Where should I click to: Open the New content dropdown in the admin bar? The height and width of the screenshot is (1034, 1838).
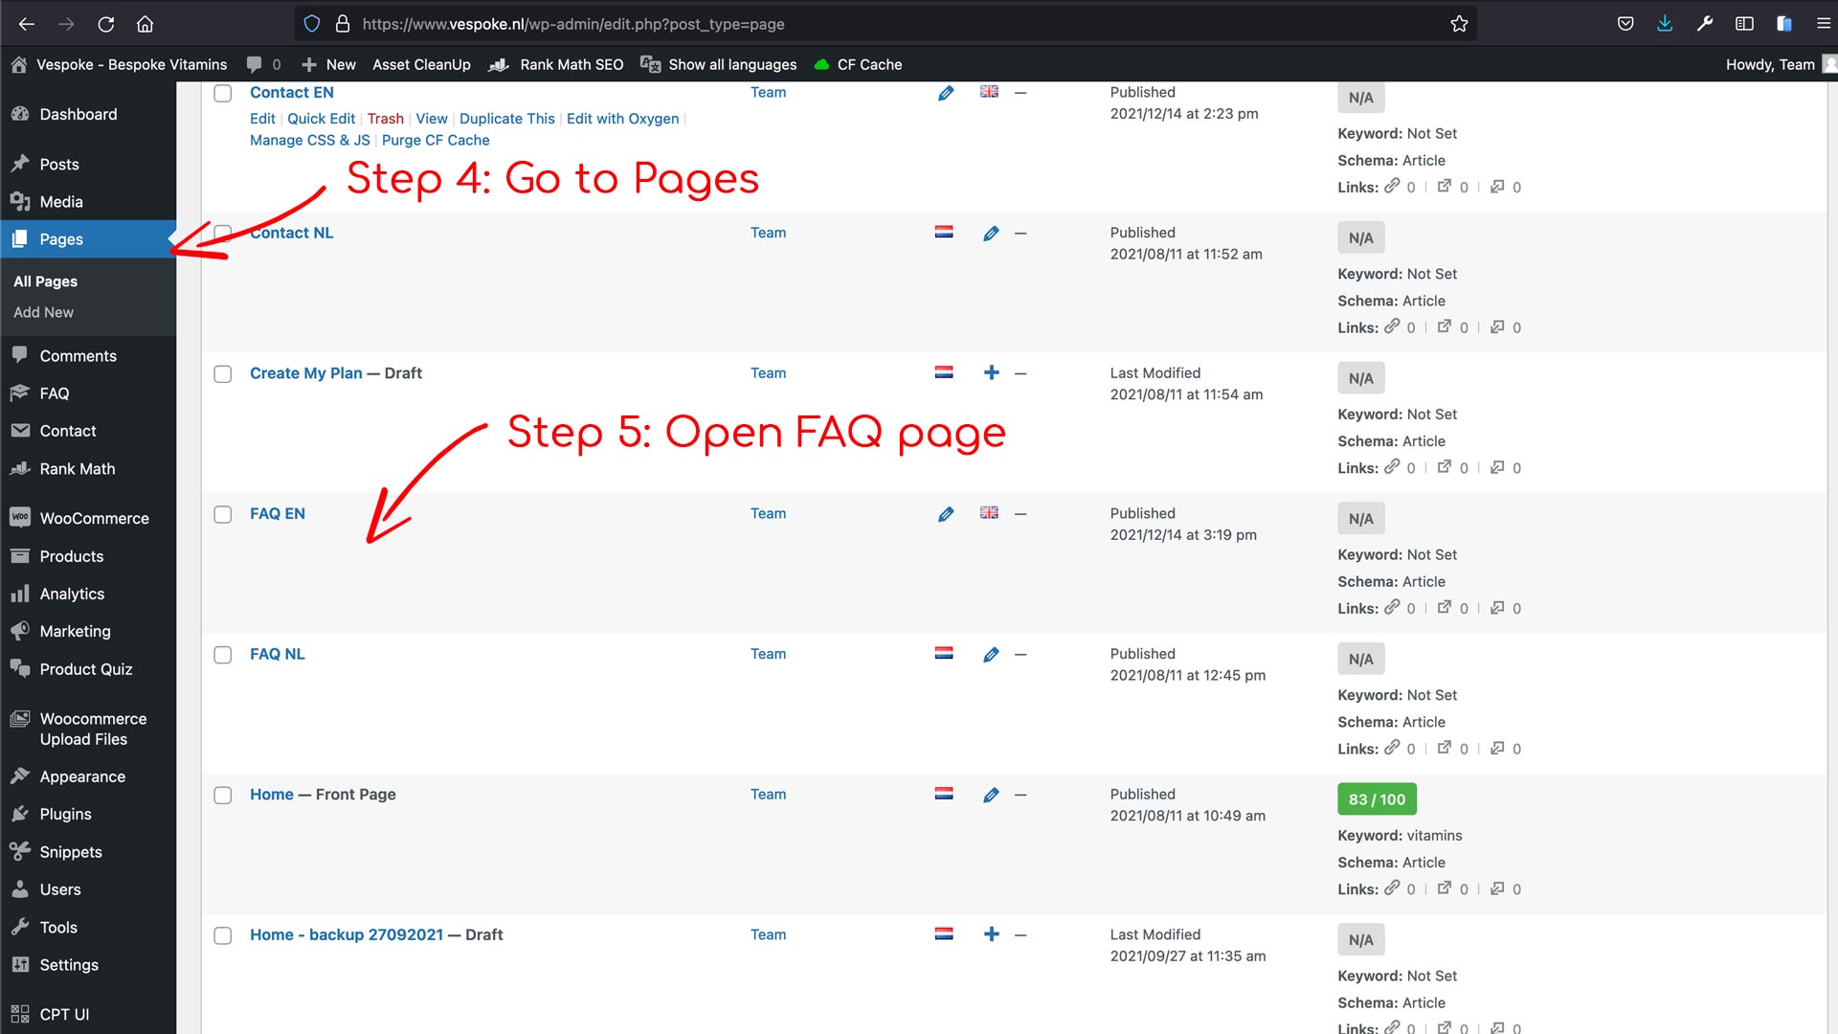(x=328, y=64)
